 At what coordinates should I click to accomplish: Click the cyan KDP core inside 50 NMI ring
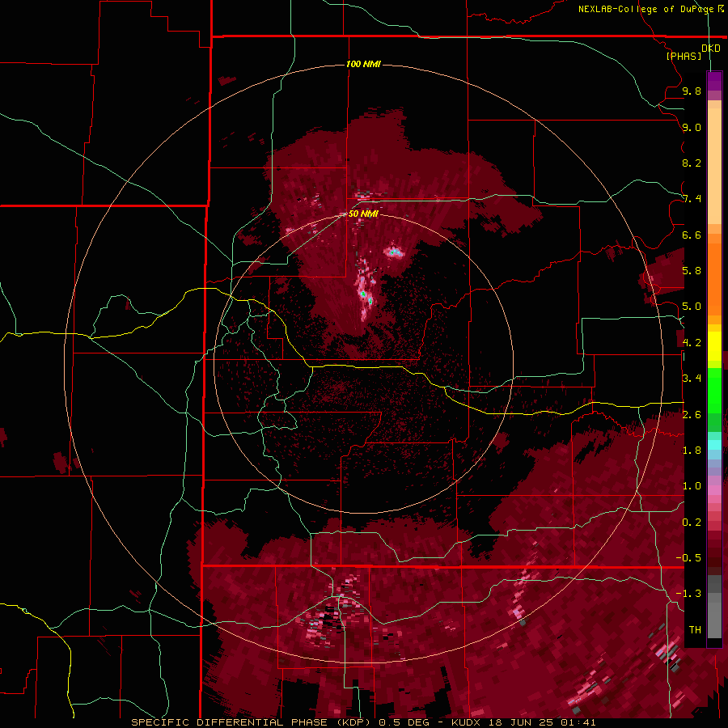tap(394, 252)
